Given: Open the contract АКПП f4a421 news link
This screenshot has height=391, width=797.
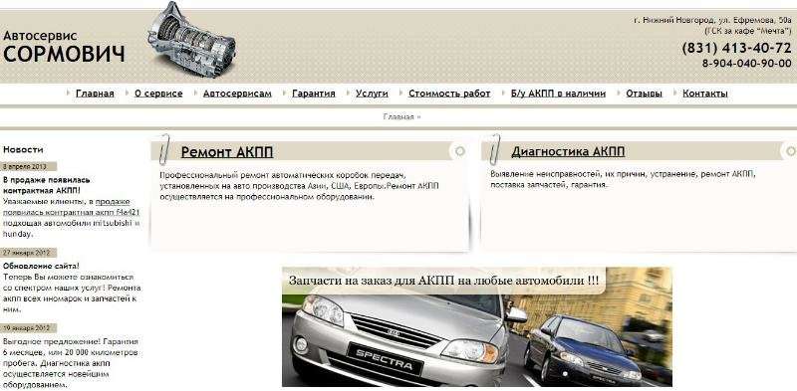Looking at the screenshot, I should pos(72,207).
